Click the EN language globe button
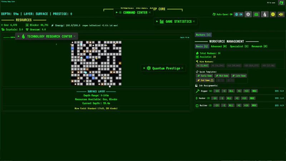Viewport: 286px width, 161px height. [x=238, y=14]
